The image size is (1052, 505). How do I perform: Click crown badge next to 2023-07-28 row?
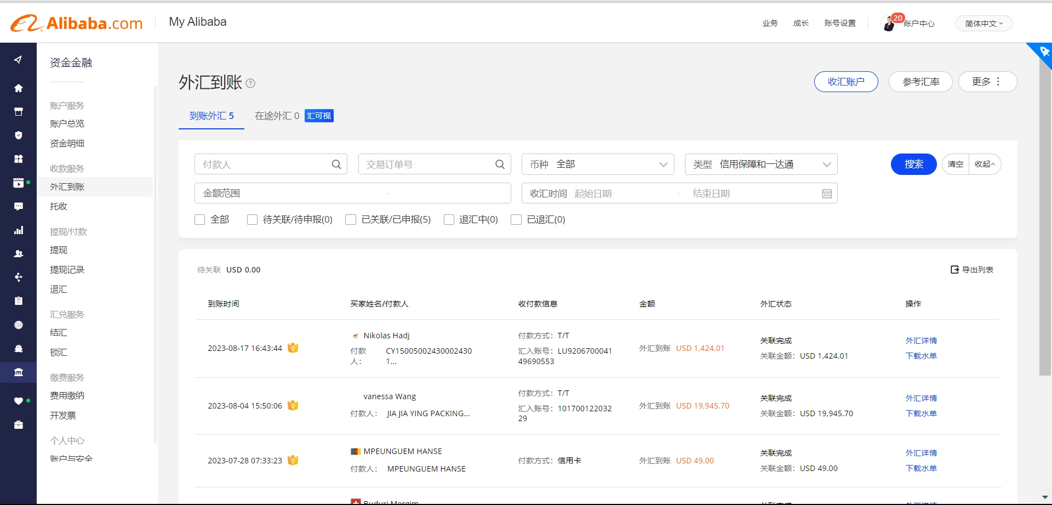coord(293,460)
